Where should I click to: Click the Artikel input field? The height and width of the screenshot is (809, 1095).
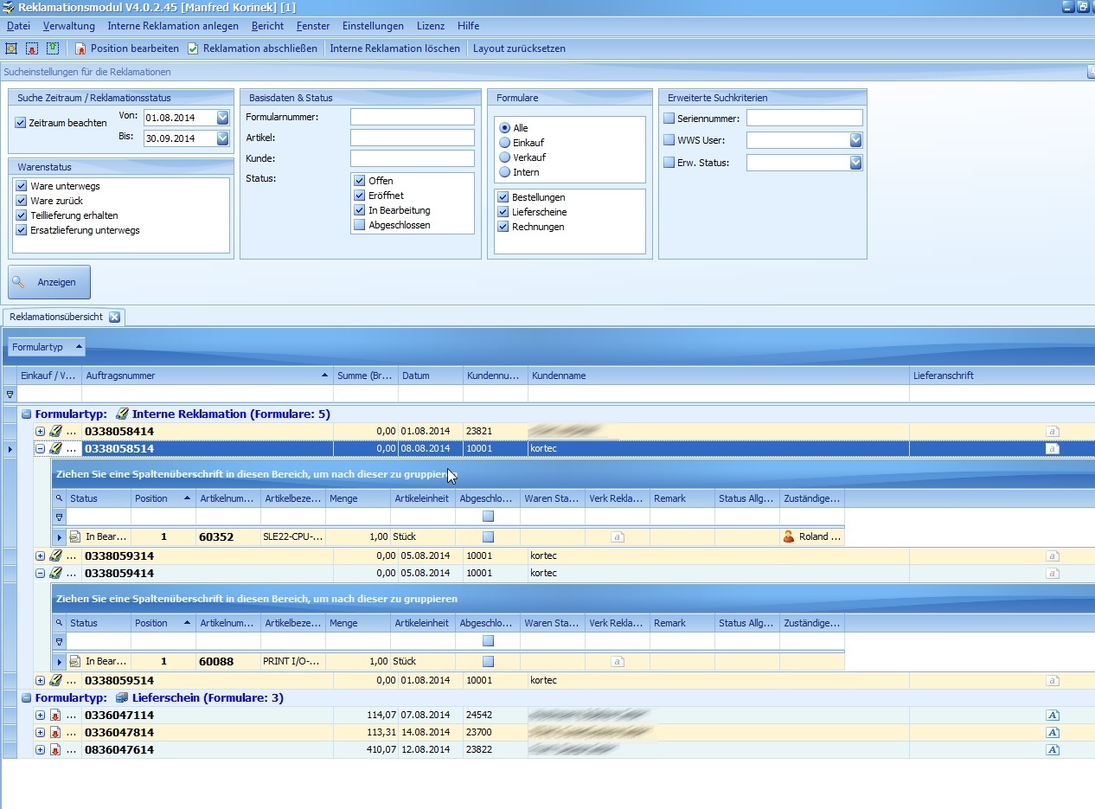(413, 138)
